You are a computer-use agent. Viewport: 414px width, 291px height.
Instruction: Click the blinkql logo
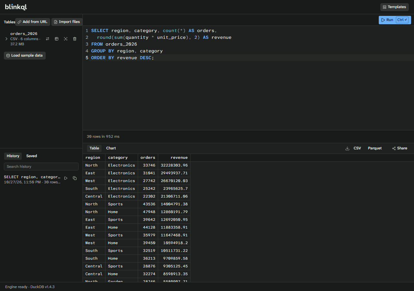tap(16, 7)
